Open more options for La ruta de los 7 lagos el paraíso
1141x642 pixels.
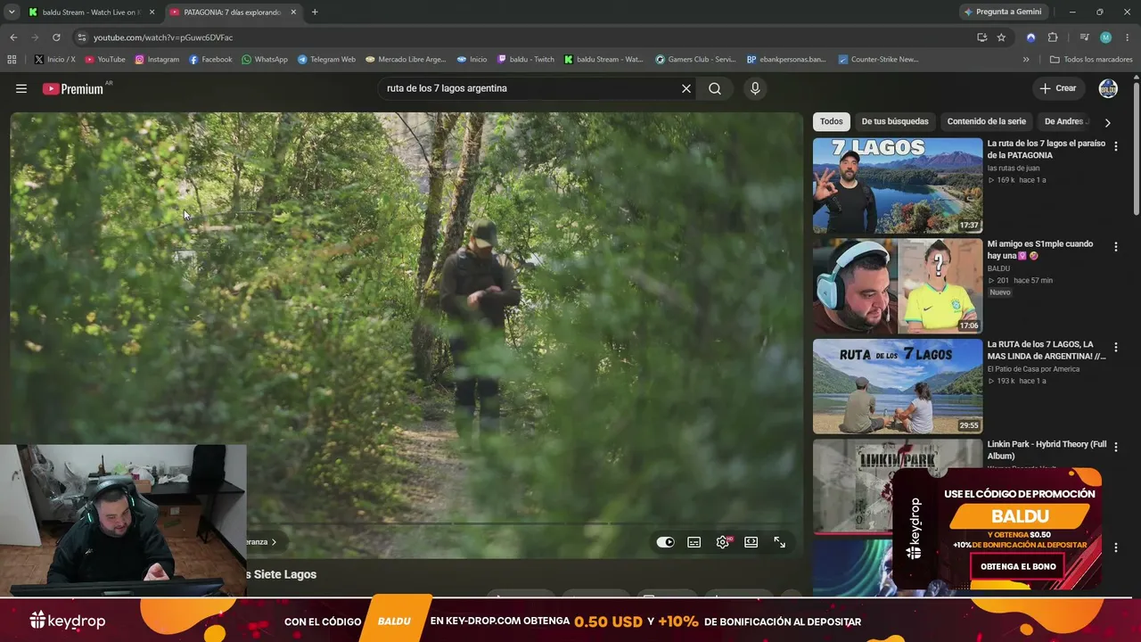pyautogui.click(x=1116, y=146)
